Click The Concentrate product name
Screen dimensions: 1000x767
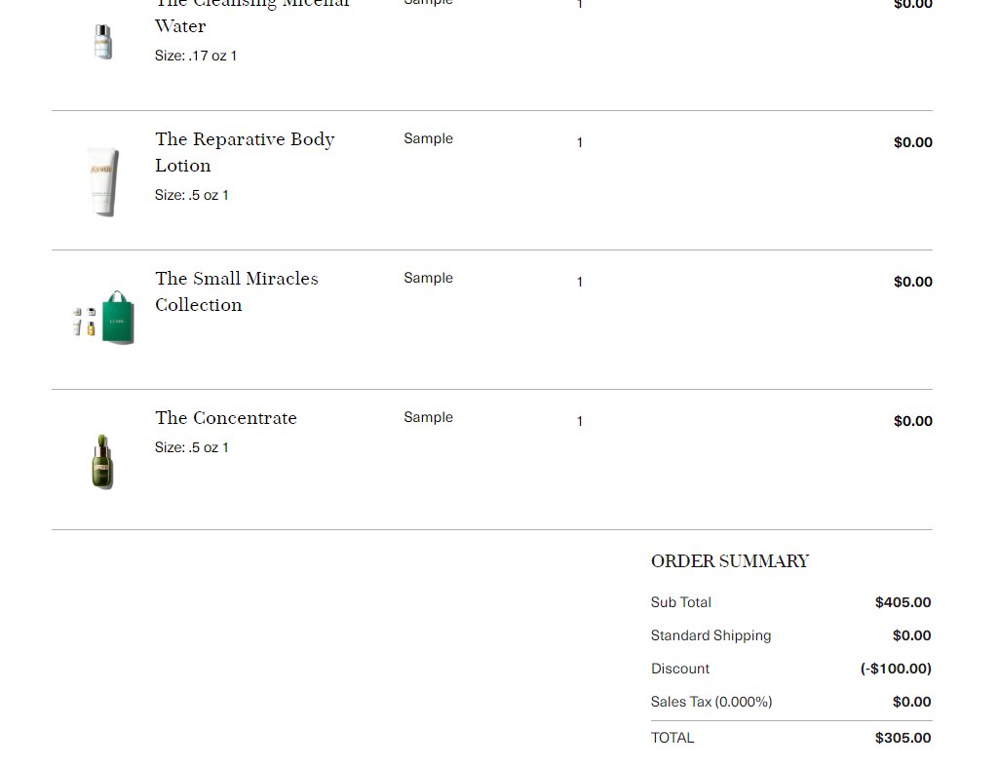(226, 418)
